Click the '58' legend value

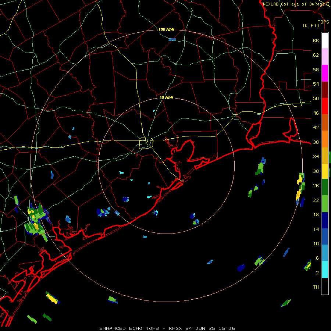pos(316,70)
